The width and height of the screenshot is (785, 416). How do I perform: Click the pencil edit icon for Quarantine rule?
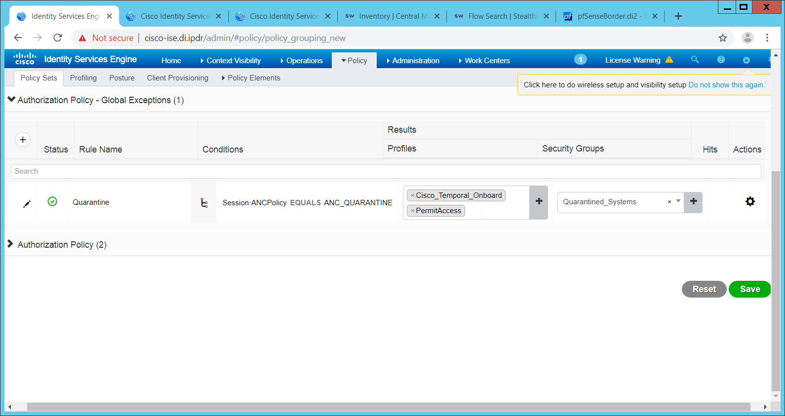pos(27,204)
